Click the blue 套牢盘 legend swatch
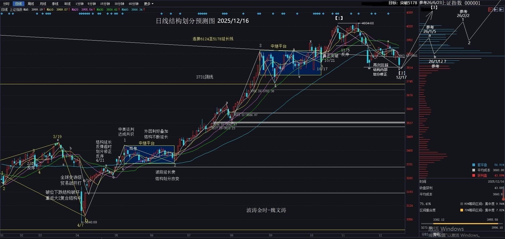 [x=474, y=165]
